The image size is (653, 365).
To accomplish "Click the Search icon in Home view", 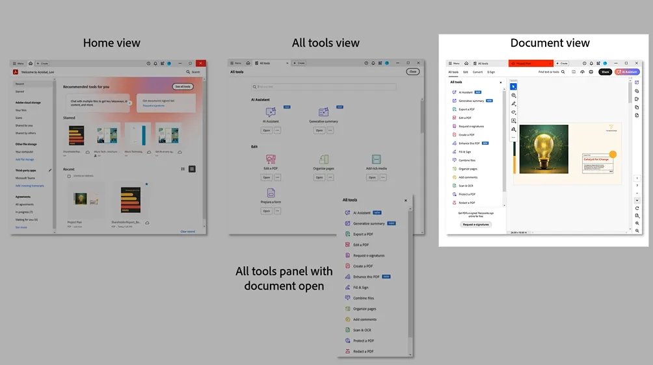I will 188,72.
